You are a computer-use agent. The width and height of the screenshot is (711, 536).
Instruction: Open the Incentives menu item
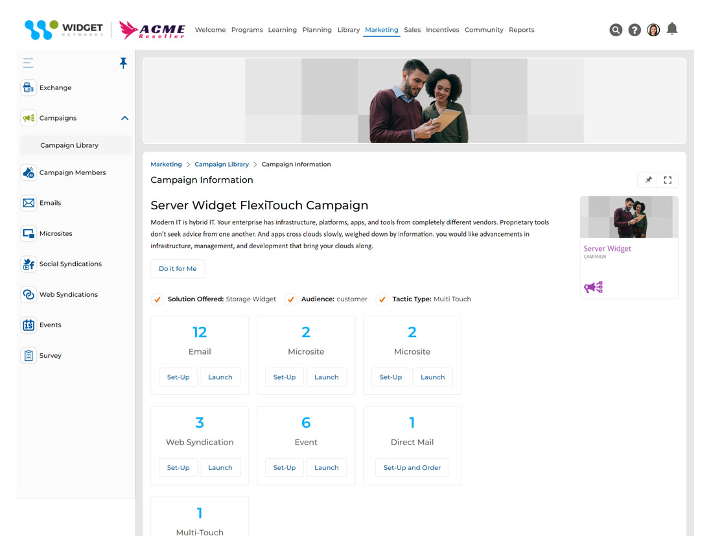443,30
